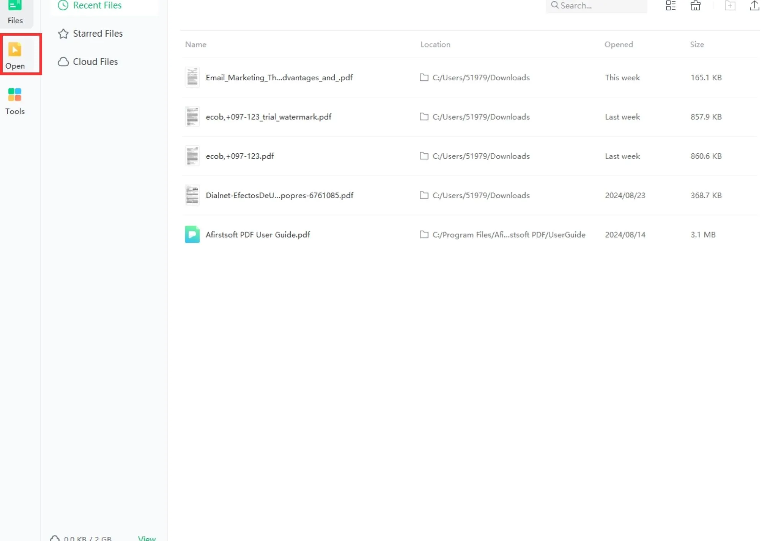
Task: Click C:/Program Files/Afi...stsoft PDF/UserGuide path
Action: (509, 235)
